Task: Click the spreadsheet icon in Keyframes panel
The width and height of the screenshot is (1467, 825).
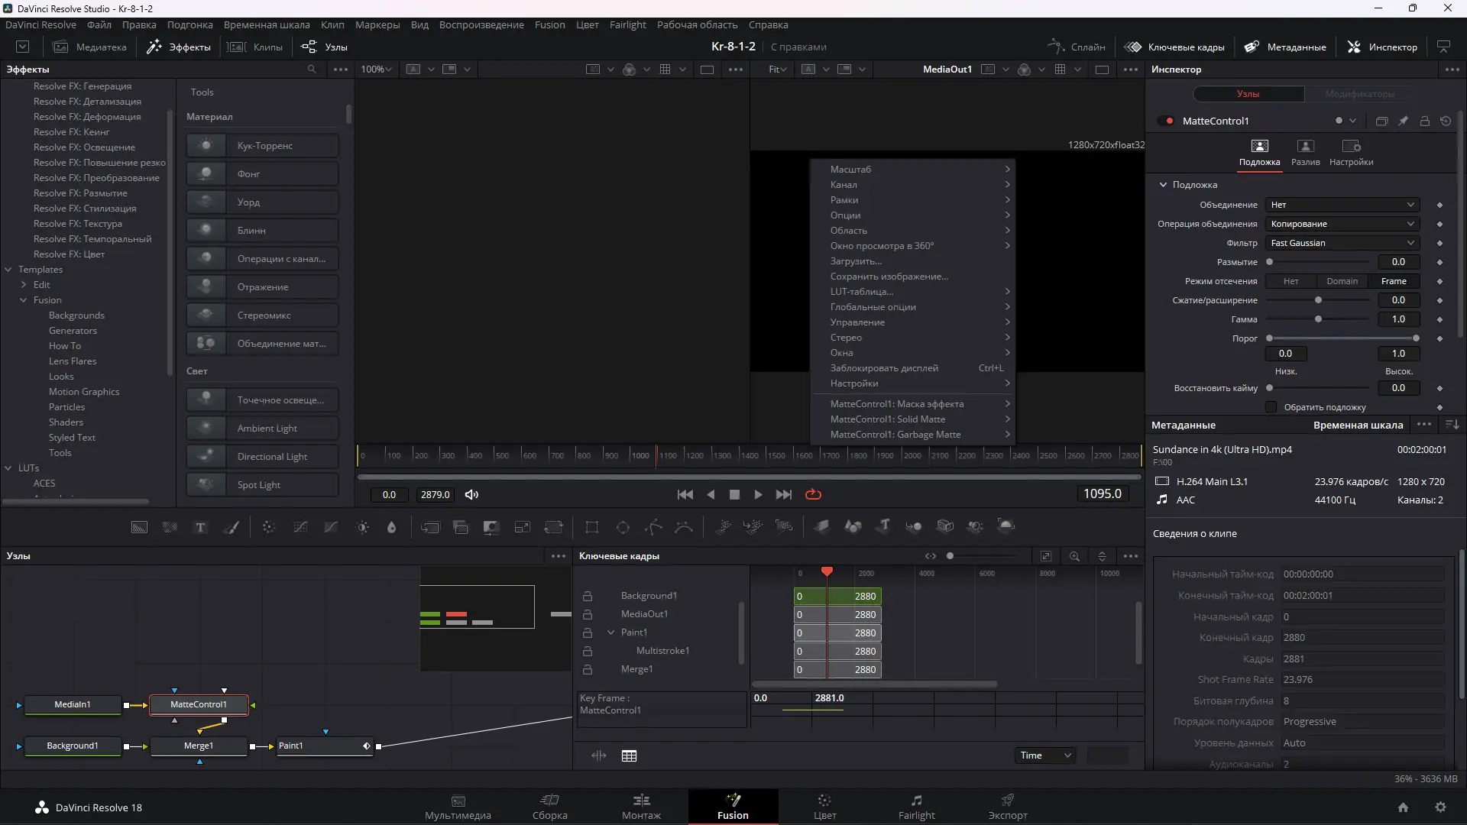Action: click(629, 755)
